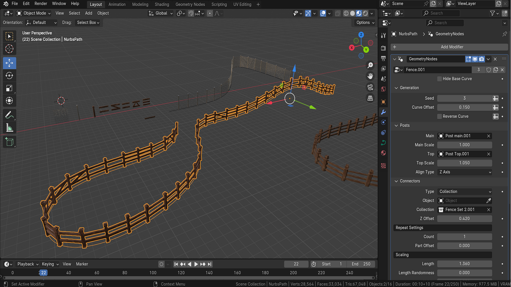
Task: Clear the Fence Set 2.001 collection
Action: point(489,210)
